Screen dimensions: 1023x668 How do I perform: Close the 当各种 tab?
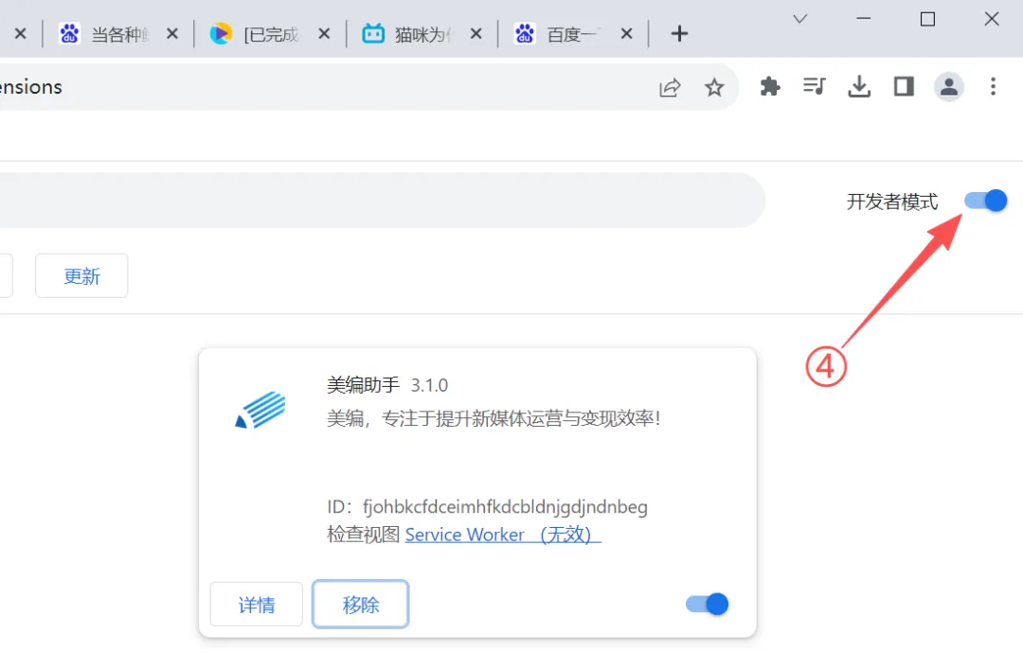click(172, 34)
